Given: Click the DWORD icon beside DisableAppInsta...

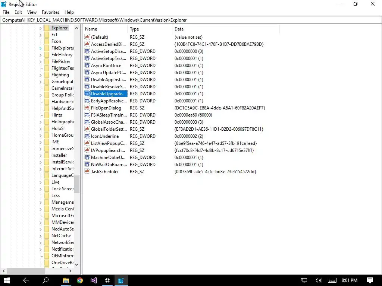Looking at the screenshot, I should point(87,79).
